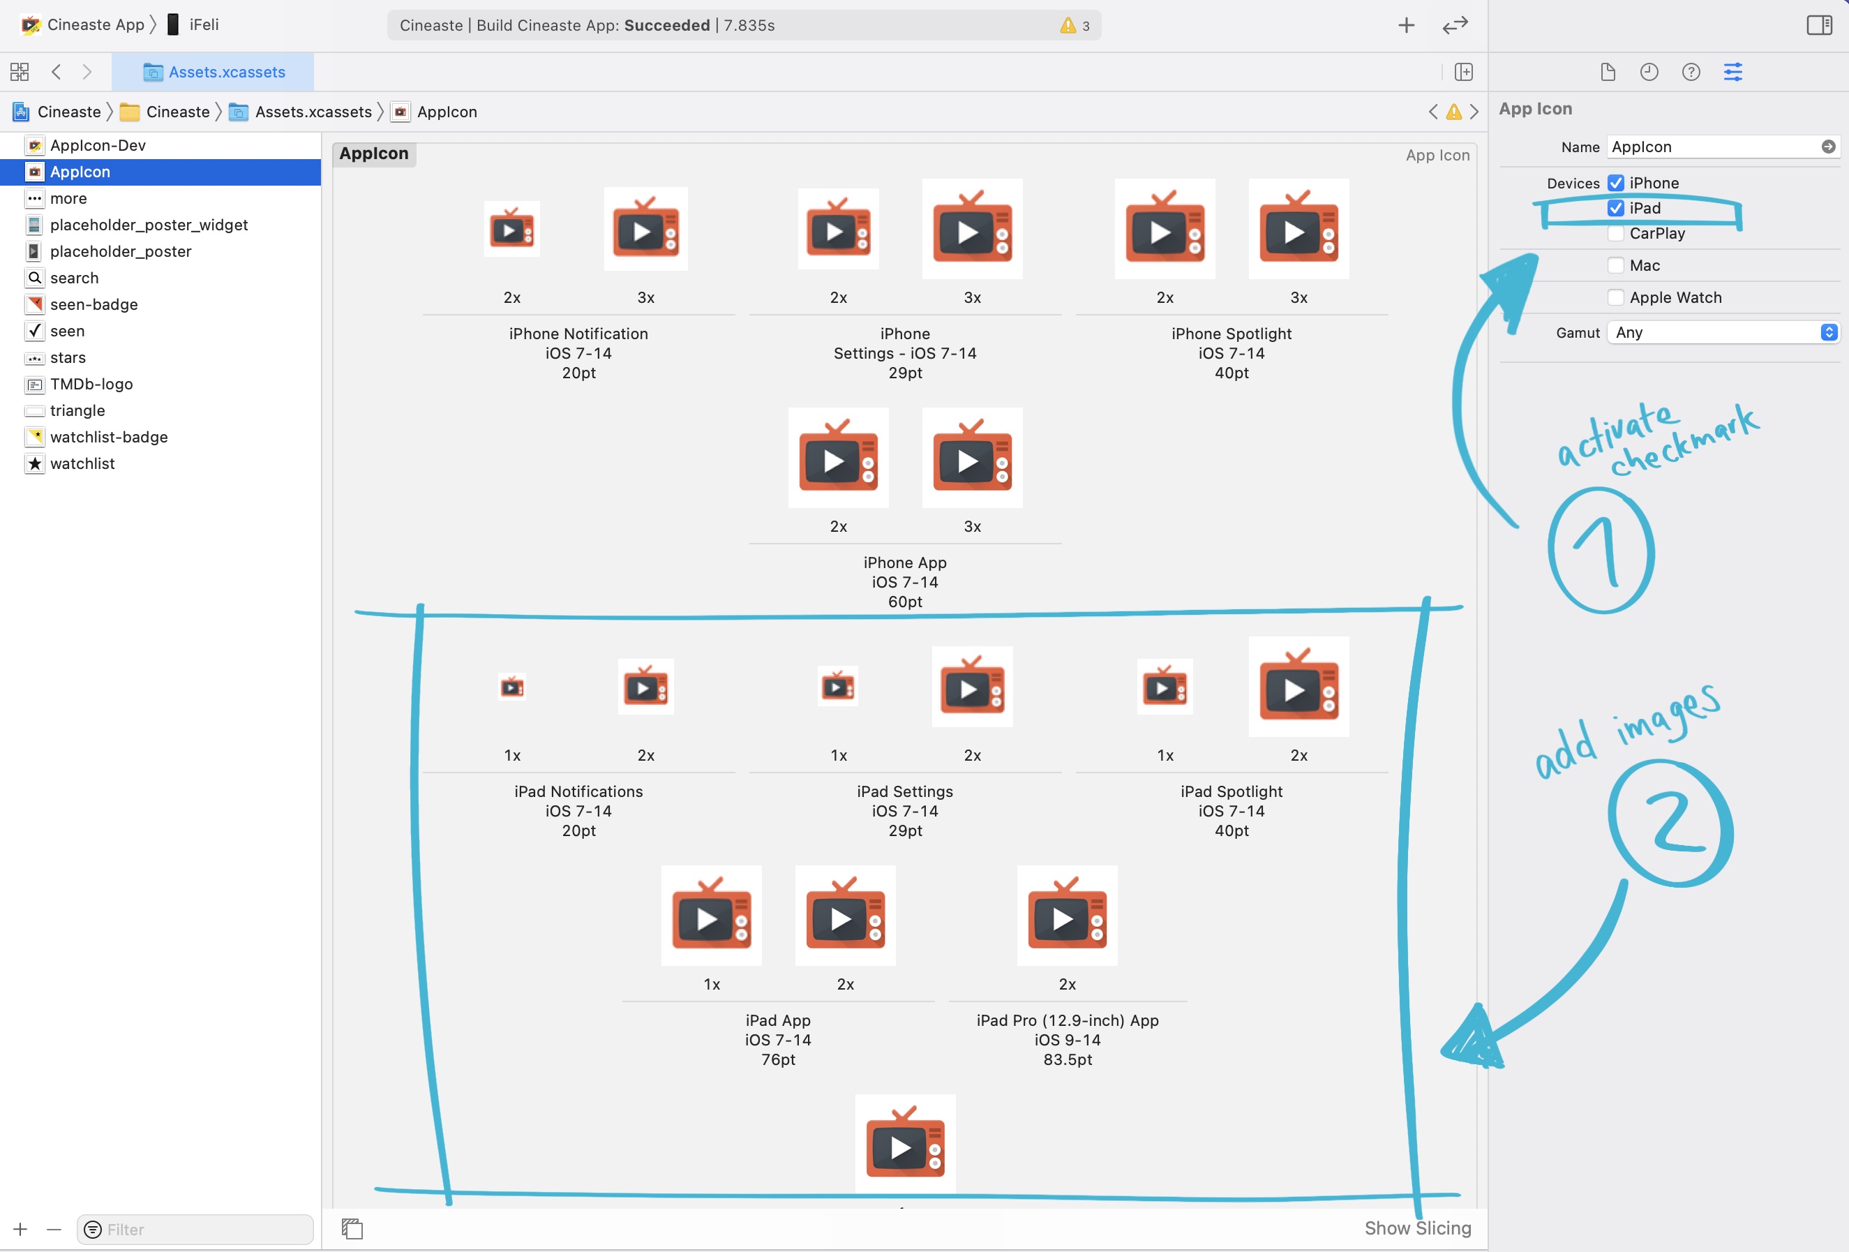The image size is (1849, 1252).
Task: Select placeholder_poster asset
Action: tap(160, 251)
